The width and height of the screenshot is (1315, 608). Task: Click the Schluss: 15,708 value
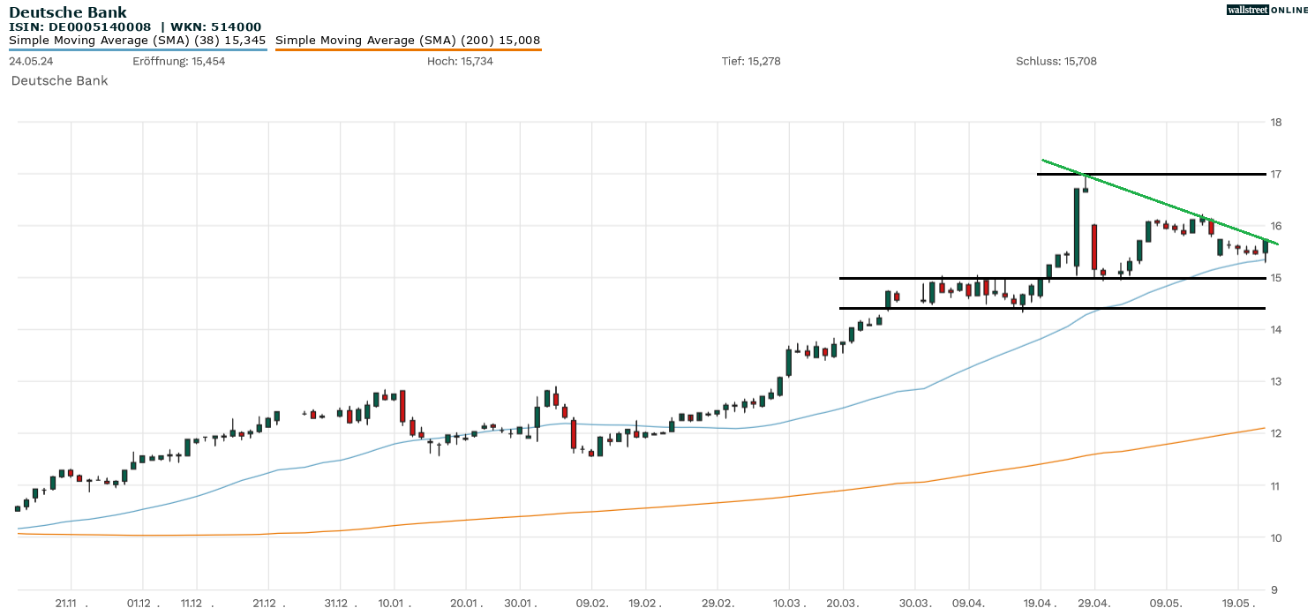[1056, 62]
